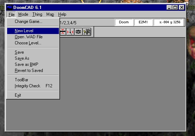Open the Thing menu
Viewport: 195px width, 136px height.
pyautogui.click(x=37, y=15)
